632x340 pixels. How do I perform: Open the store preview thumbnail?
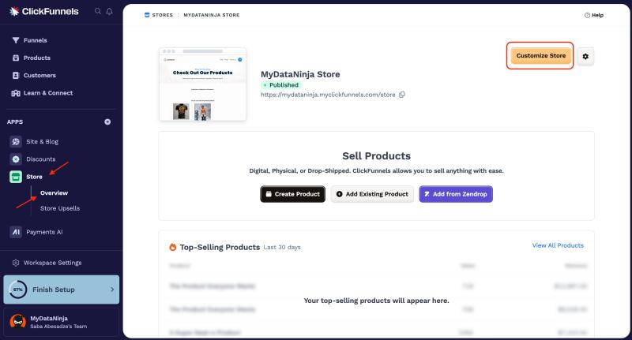click(203, 84)
